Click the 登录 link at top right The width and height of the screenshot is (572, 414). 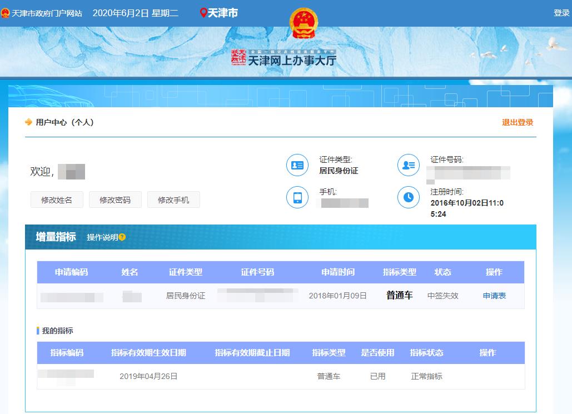[x=561, y=12]
